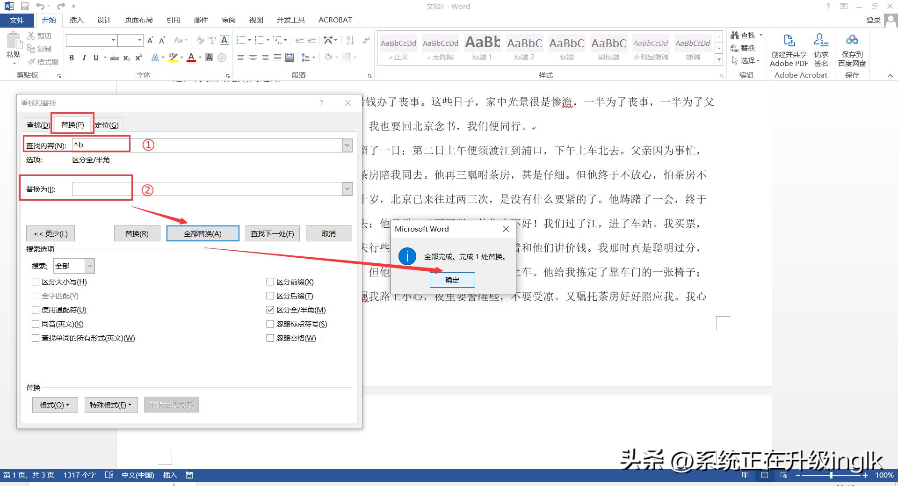This screenshot has width=898, height=486.
Task: Align text right
Action: (x=265, y=58)
